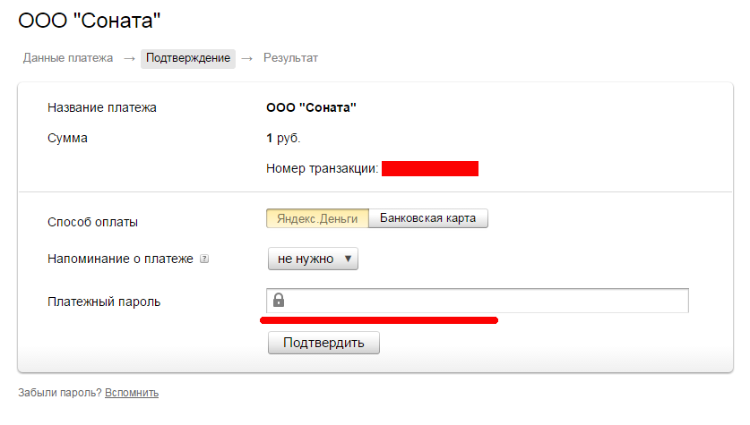Click the 1 руб. amount value
The height and width of the screenshot is (425, 750).
[x=283, y=139]
